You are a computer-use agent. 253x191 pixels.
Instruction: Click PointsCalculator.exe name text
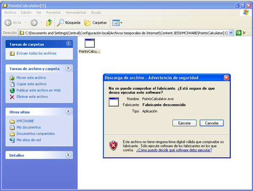tap(158, 99)
